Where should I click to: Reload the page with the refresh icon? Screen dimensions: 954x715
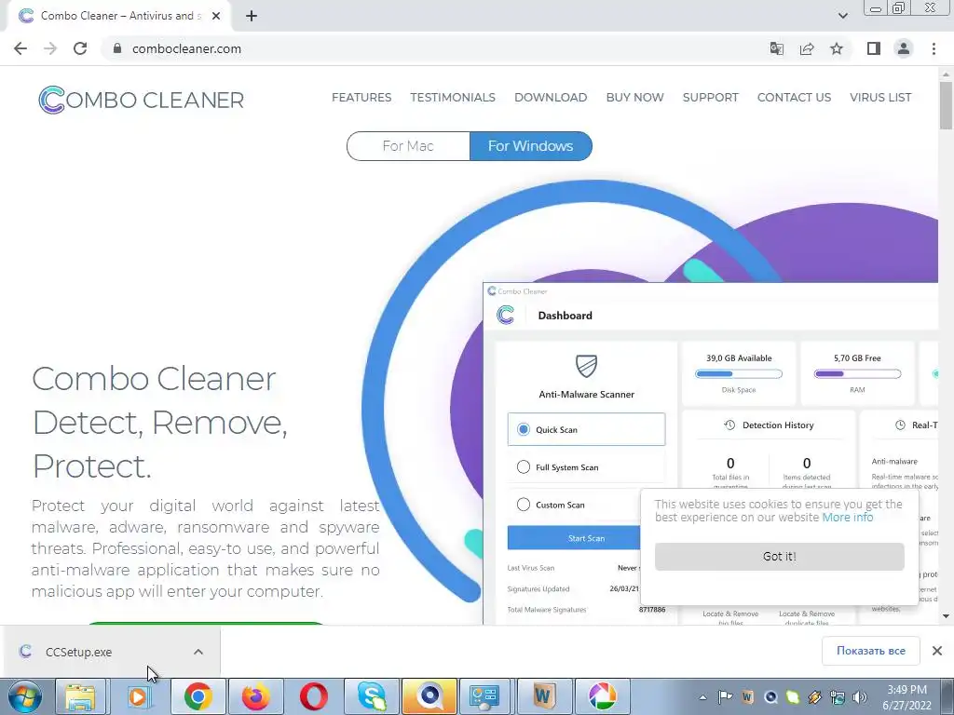[80, 48]
